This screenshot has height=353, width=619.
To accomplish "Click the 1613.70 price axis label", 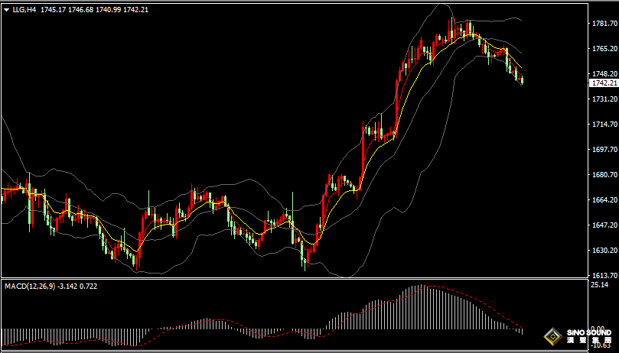I will (x=604, y=276).
